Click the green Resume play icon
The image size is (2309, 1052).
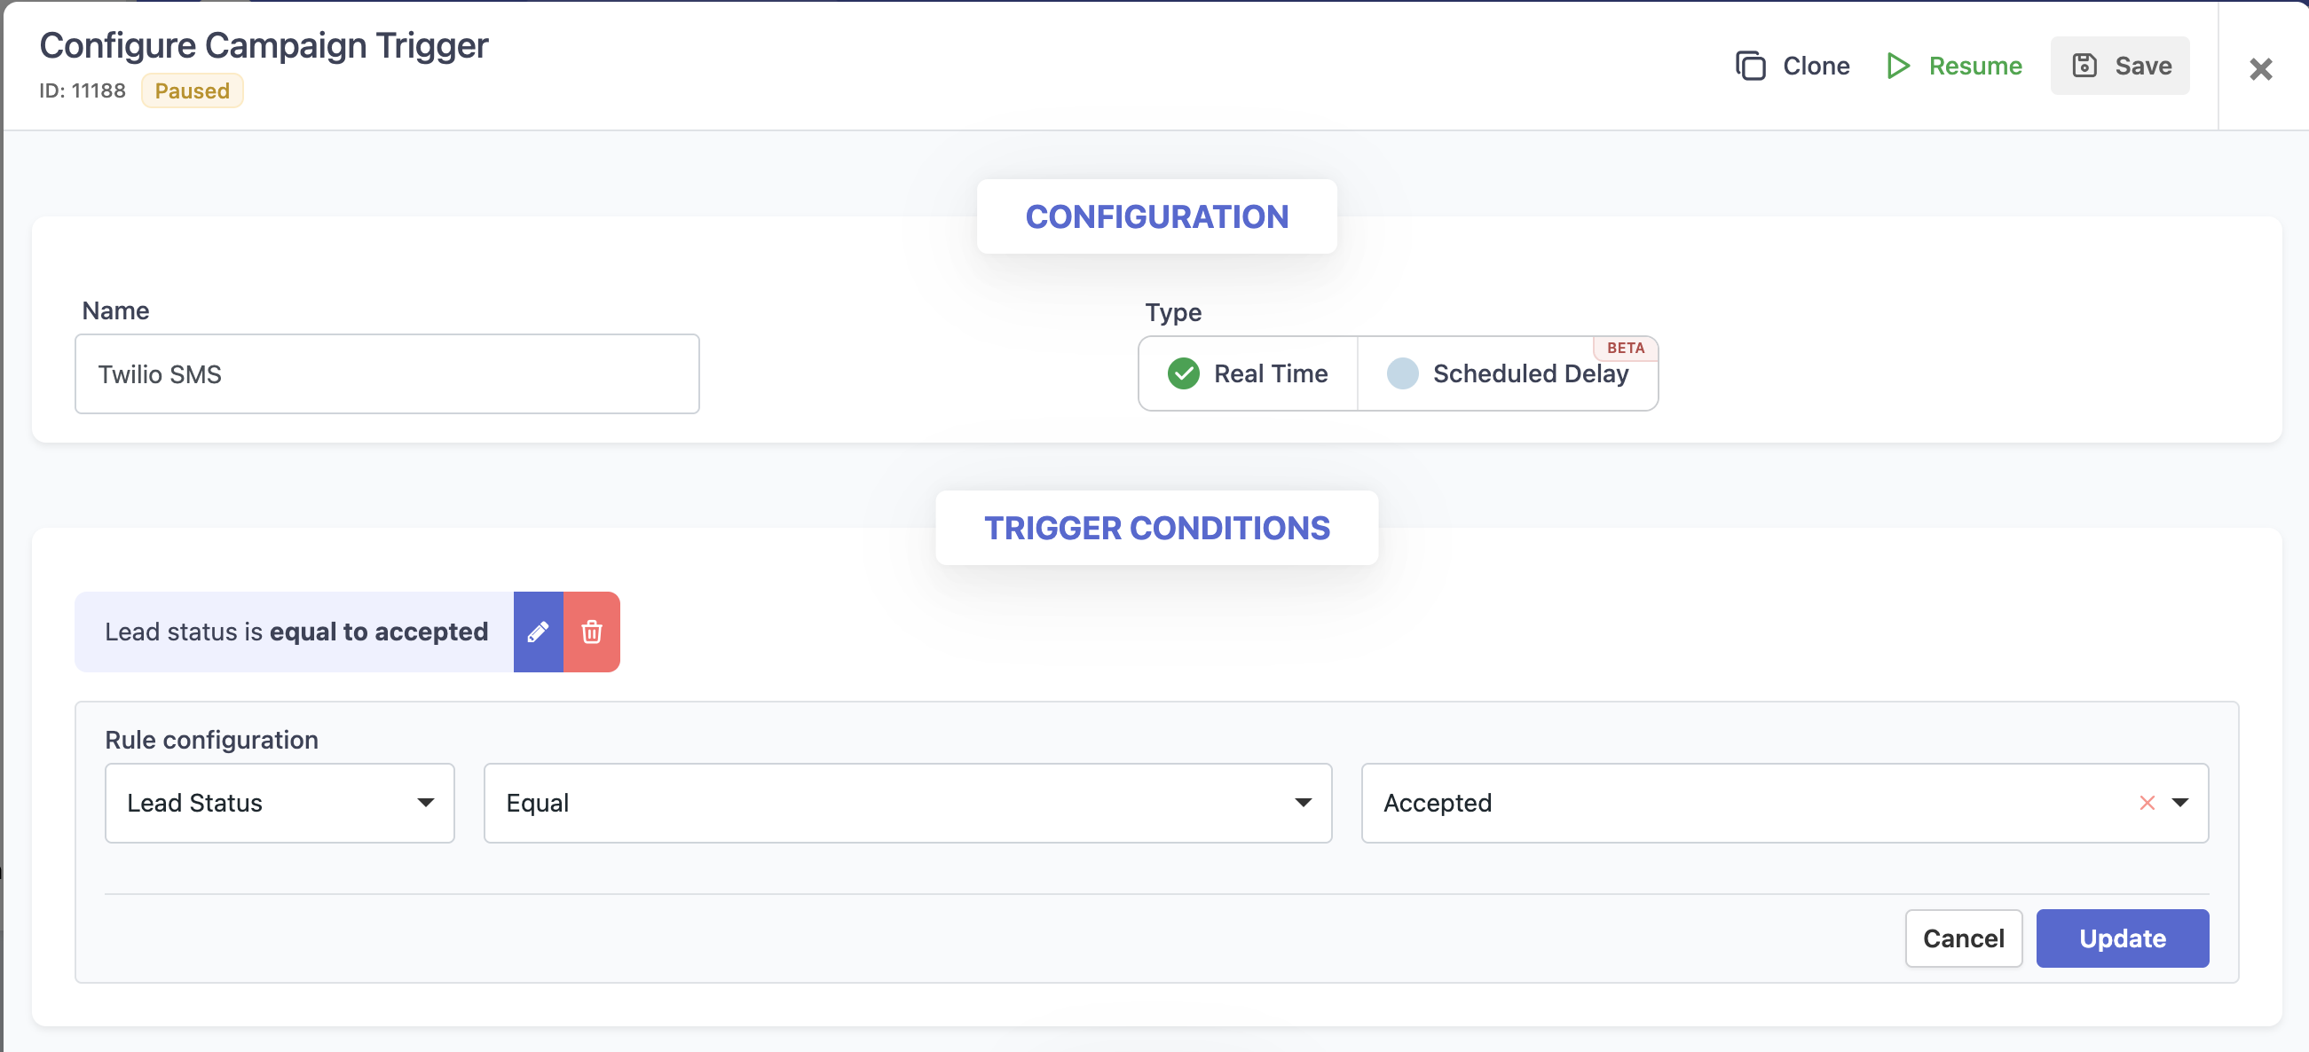1896,66
